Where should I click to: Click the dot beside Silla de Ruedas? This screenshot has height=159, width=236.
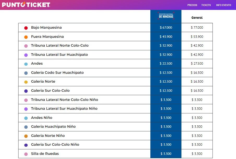26,154
